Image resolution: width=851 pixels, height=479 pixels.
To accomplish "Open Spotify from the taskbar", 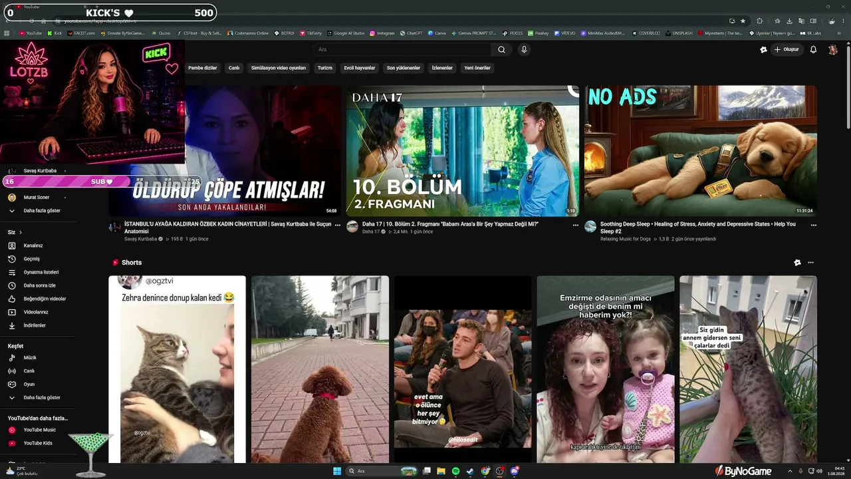I will (x=455, y=471).
